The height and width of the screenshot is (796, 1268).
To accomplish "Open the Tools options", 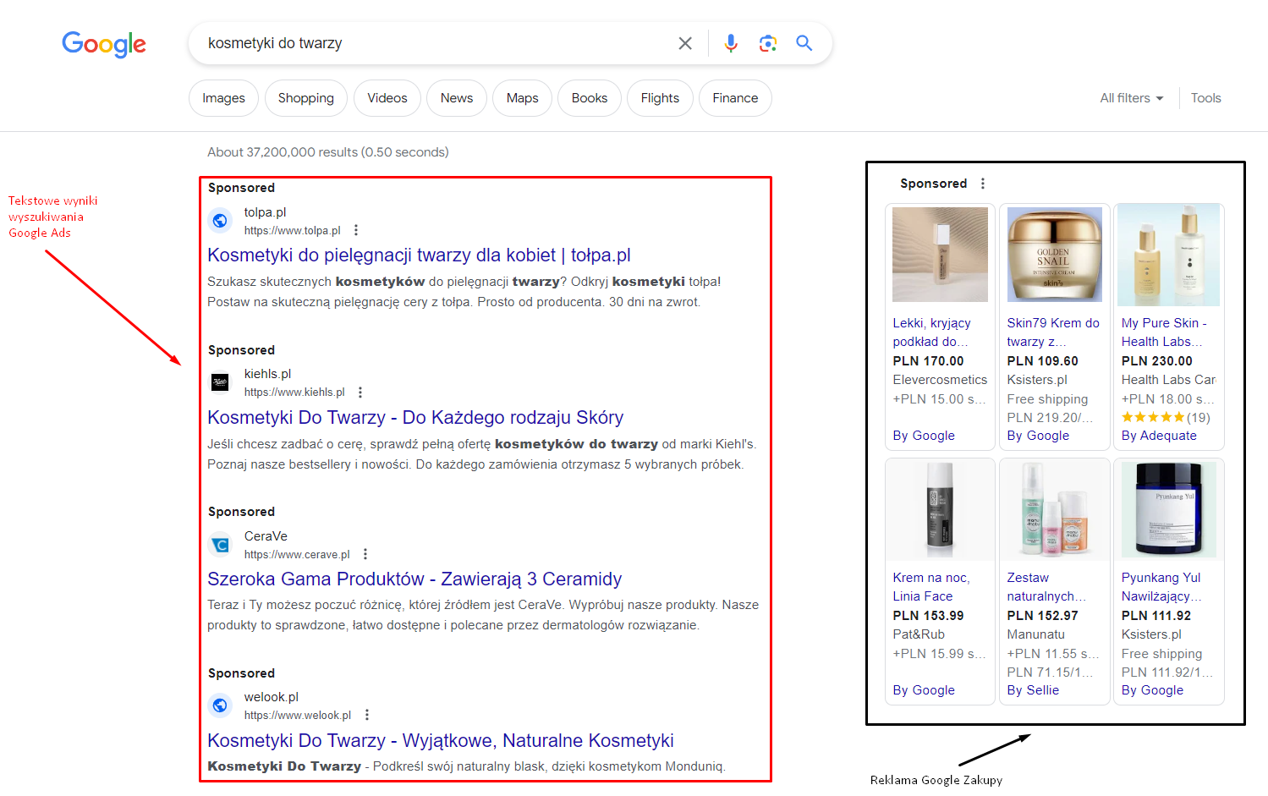I will [x=1206, y=98].
